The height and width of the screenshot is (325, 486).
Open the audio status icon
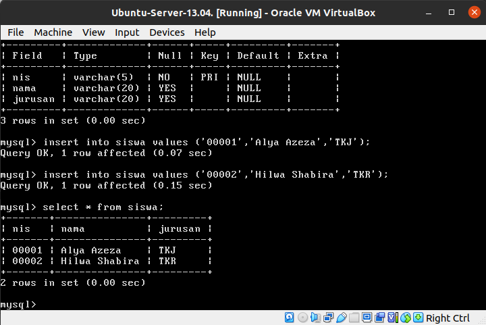[x=315, y=318]
